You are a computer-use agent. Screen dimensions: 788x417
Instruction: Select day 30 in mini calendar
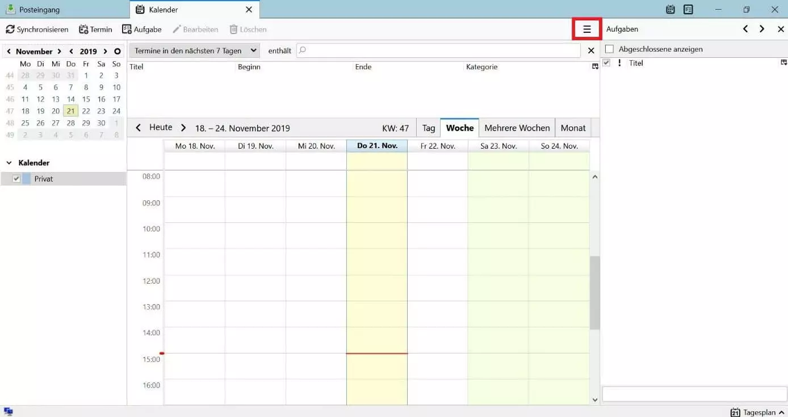click(101, 123)
